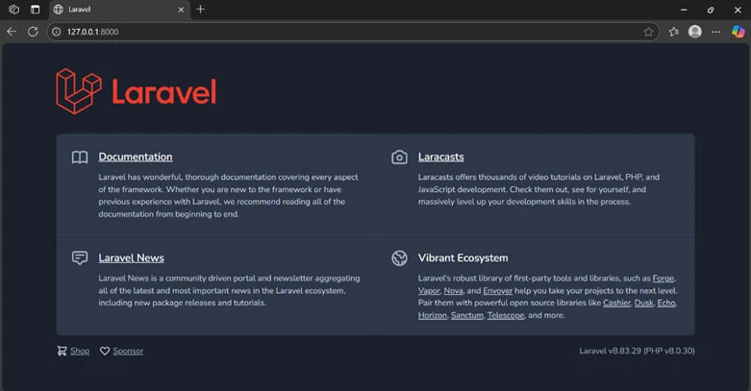This screenshot has height=391, width=751.
Task: Open the Laracasts link
Action: point(441,157)
